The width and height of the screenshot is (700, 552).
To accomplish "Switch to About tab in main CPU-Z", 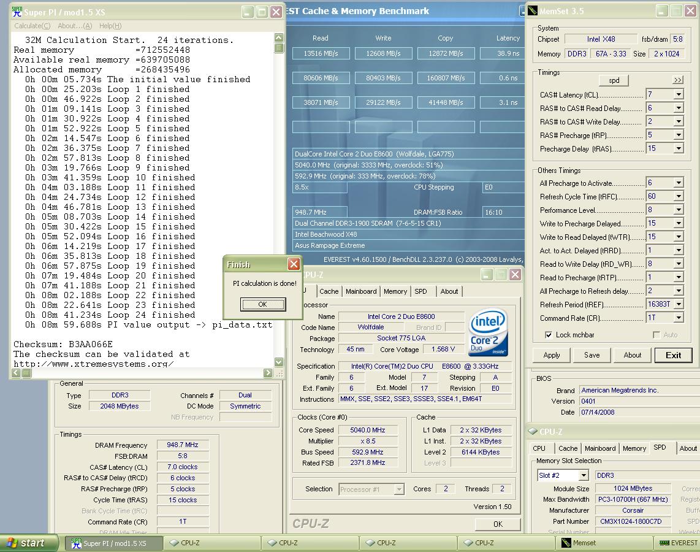I will [449, 291].
